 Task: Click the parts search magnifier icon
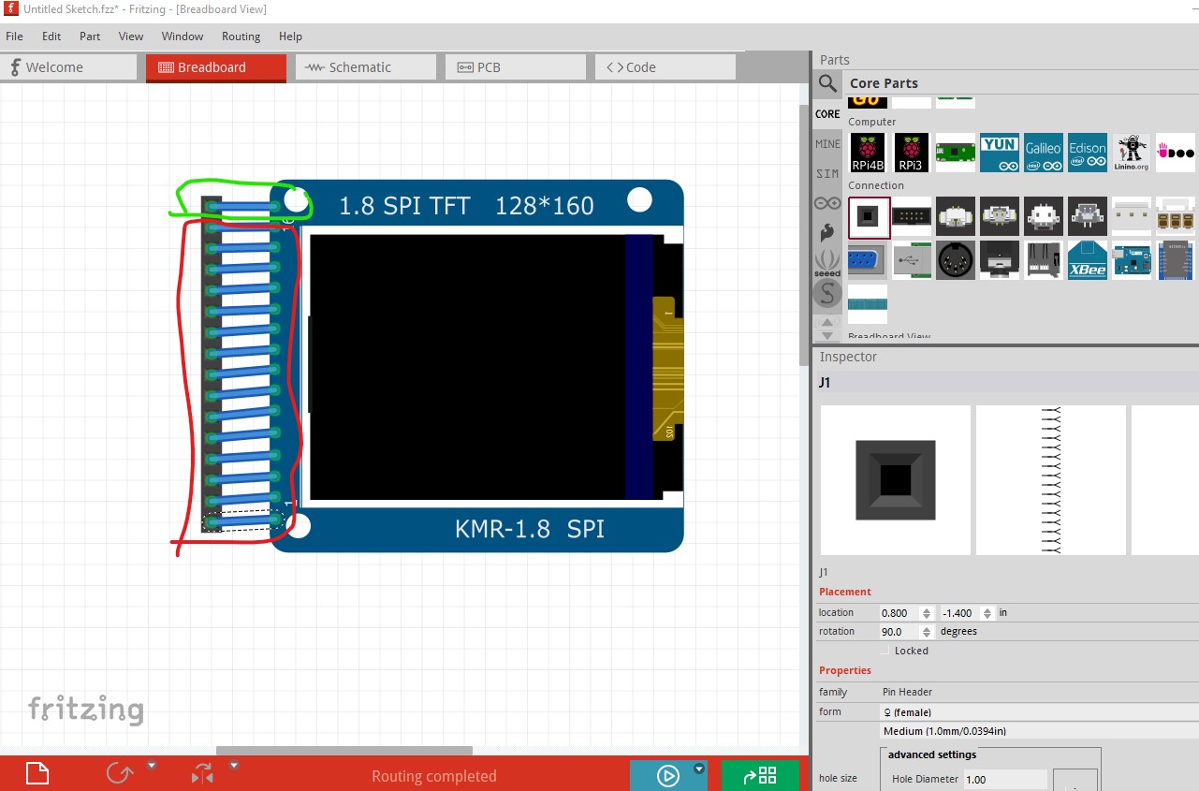pos(827,84)
